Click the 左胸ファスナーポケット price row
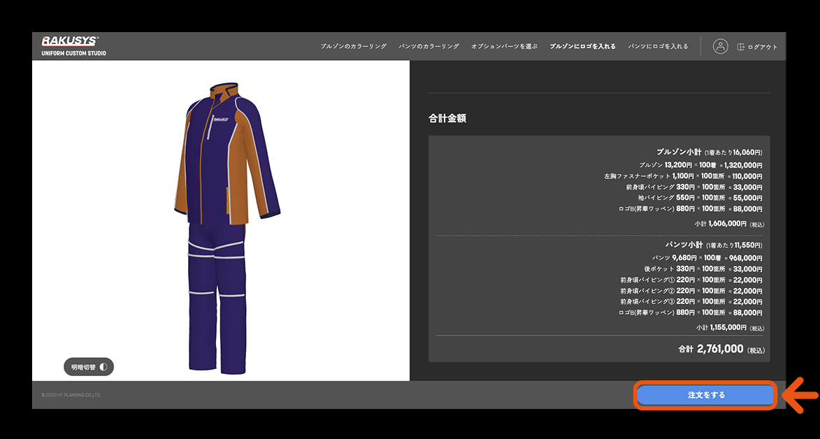 click(682, 176)
